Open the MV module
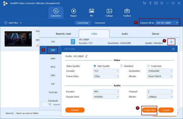Screen dimensions: 183x119 point(91,13)
